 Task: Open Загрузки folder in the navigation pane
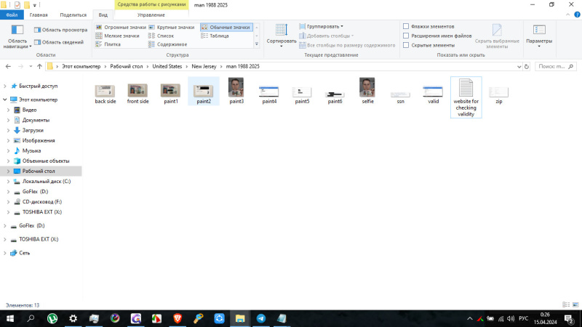coord(33,130)
